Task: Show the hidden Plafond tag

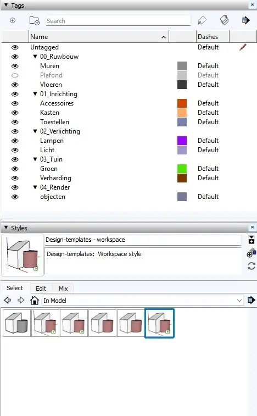Action: coord(15,75)
